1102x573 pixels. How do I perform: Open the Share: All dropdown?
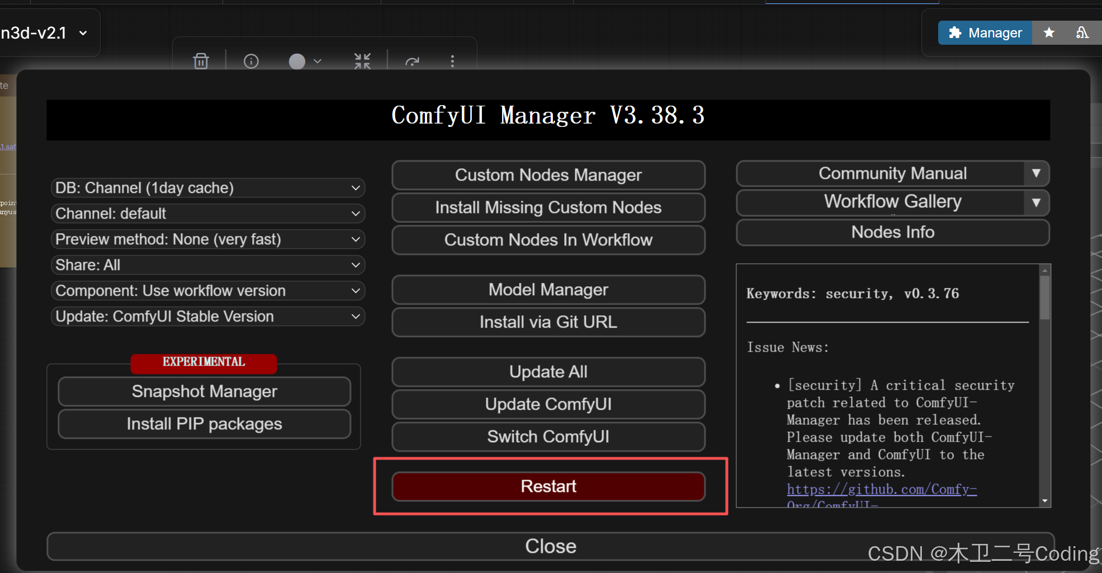click(207, 265)
